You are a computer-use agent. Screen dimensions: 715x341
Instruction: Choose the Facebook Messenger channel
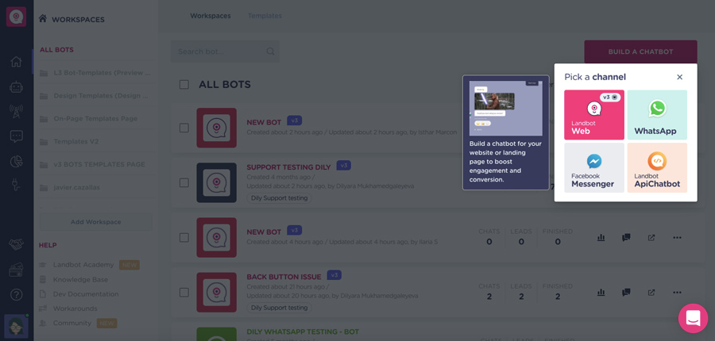point(594,167)
